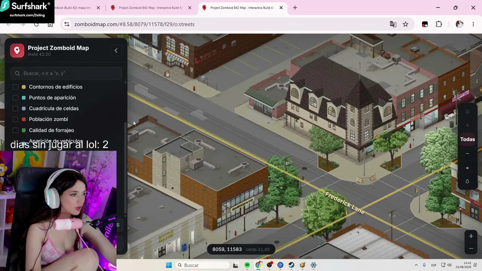
Task: Click the Chrome icon on the taskbar
Action: point(258,265)
